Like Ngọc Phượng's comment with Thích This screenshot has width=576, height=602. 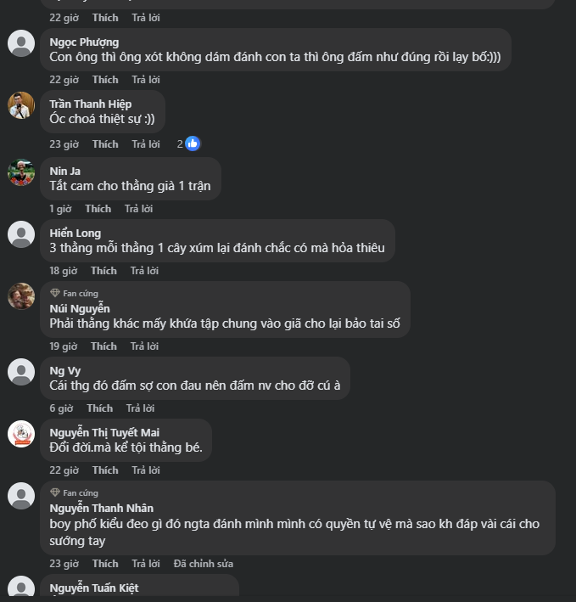105,80
